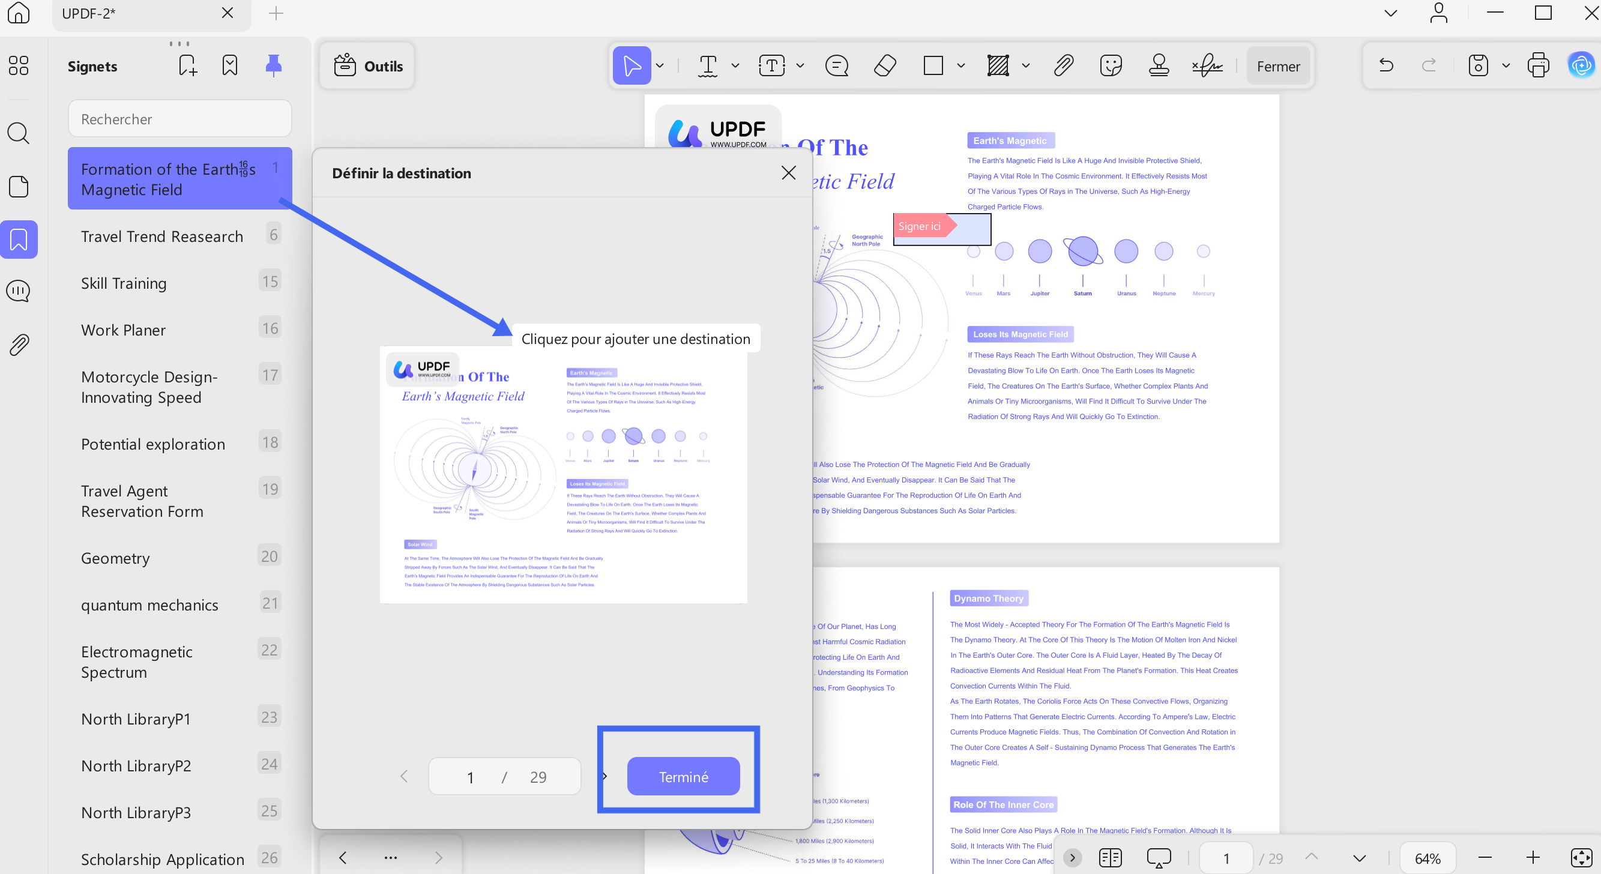Open the UPDF AI assistant
Image resolution: width=1601 pixels, height=874 pixels.
pyautogui.click(x=1581, y=65)
